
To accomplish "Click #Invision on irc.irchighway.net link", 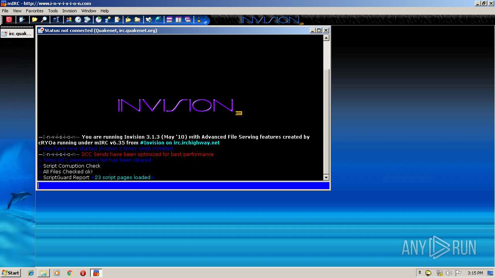I will 180,143.
